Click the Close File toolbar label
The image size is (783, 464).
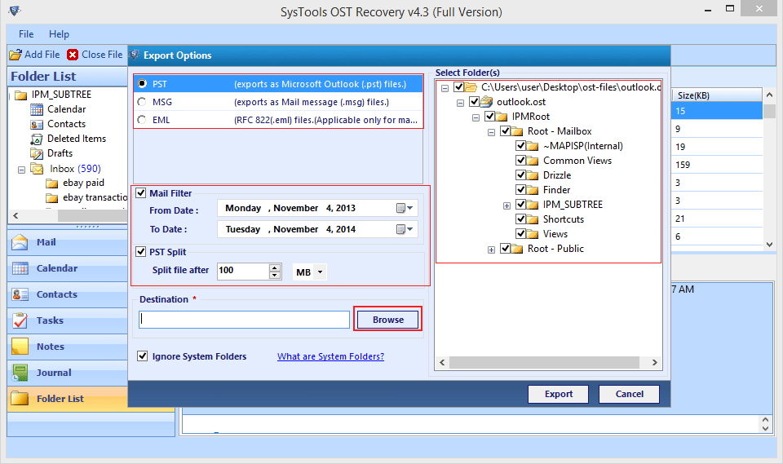102,55
